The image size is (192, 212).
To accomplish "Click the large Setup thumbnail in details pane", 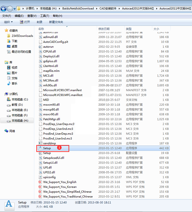I will click(9, 205).
